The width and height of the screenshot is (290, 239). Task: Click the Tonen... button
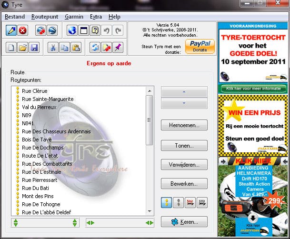click(184, 146)
